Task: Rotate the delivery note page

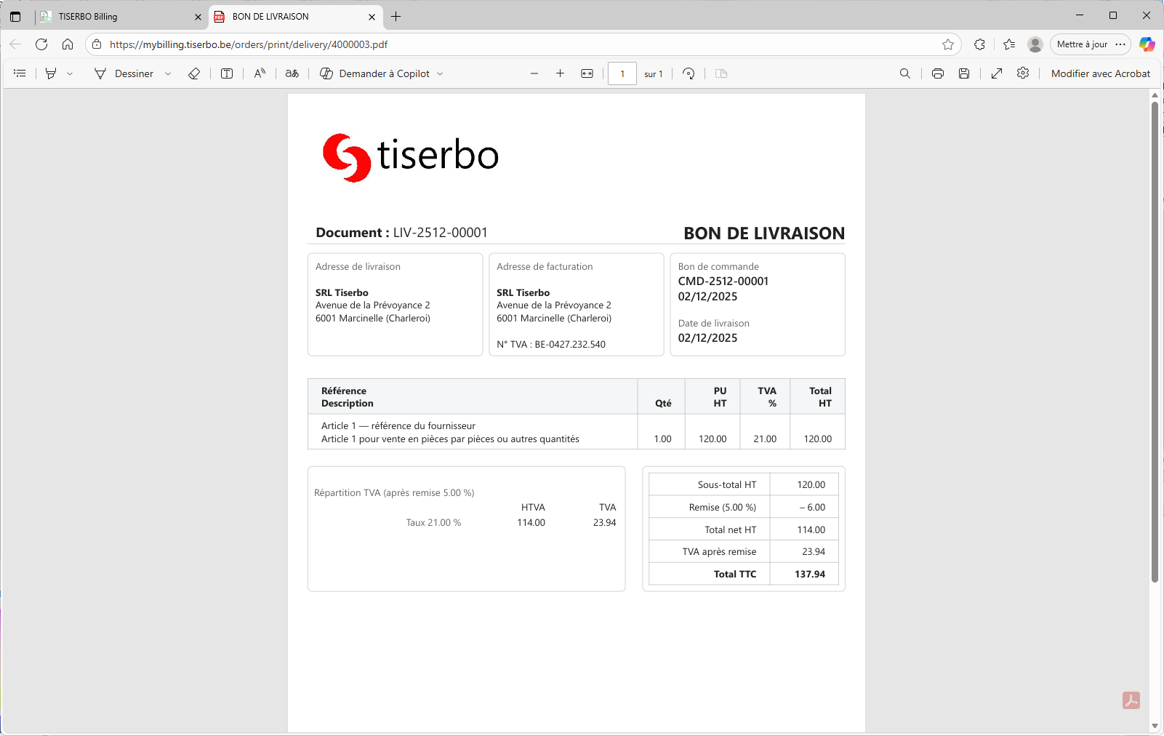Action: 687,73
